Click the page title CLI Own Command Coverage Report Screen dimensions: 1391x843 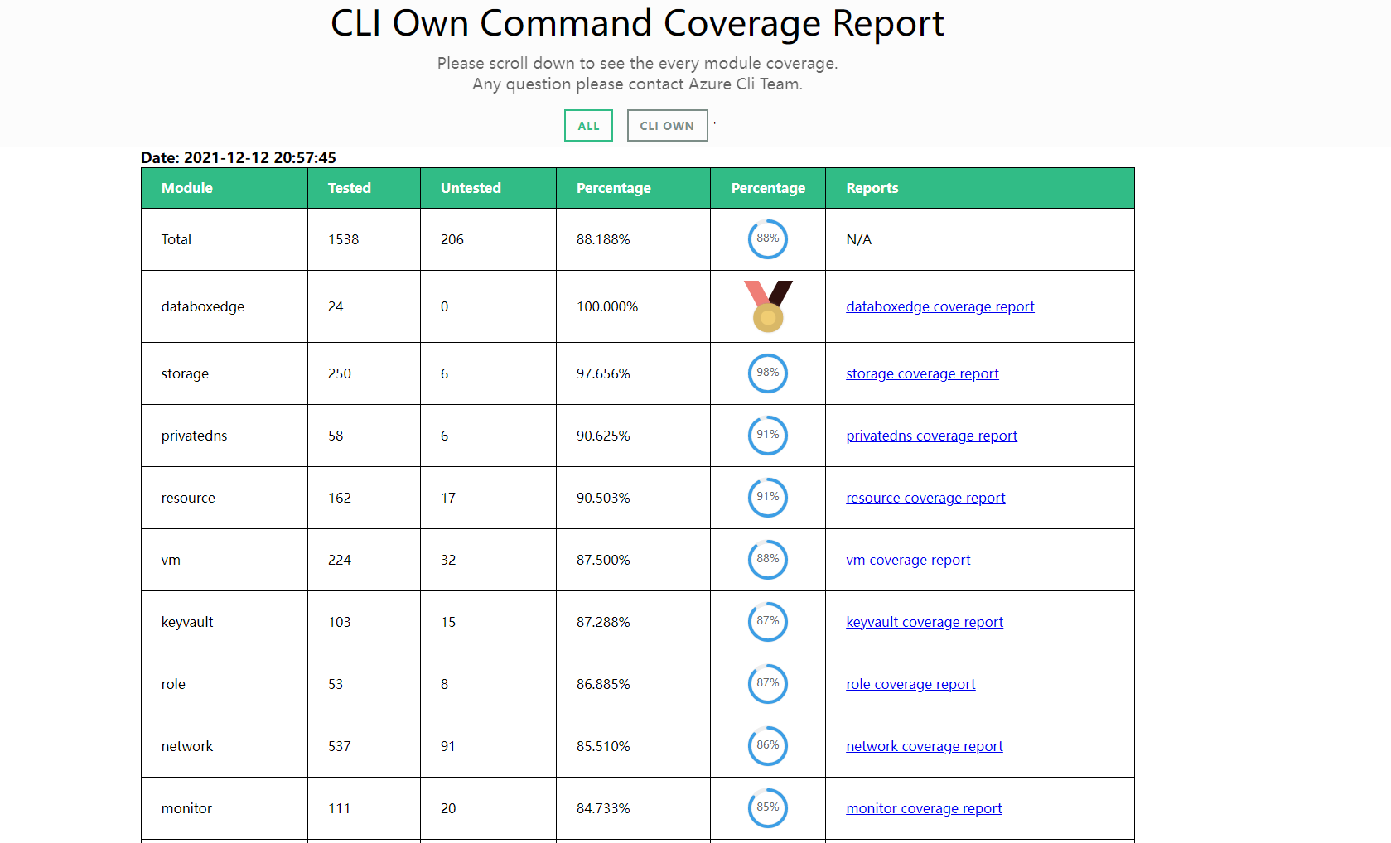coord(637,23)
